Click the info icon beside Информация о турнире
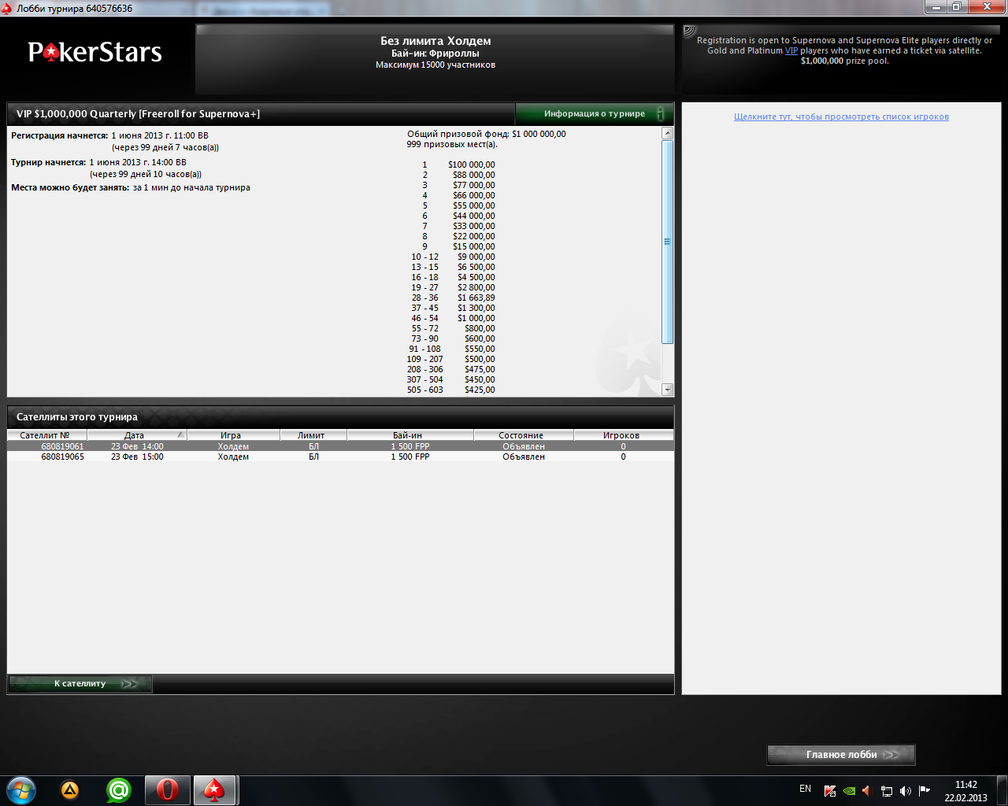This screenshot has width=1008, height=806. pyautogui.click(x=661, y=113)
